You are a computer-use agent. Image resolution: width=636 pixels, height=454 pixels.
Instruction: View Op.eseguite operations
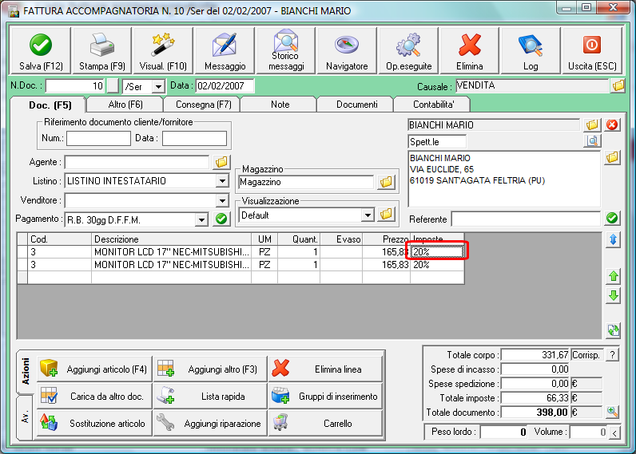tap(408, 50)
